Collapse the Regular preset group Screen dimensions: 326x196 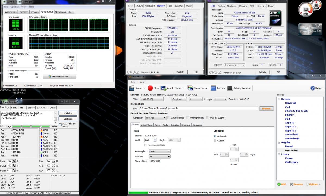(x=279, y=142)
